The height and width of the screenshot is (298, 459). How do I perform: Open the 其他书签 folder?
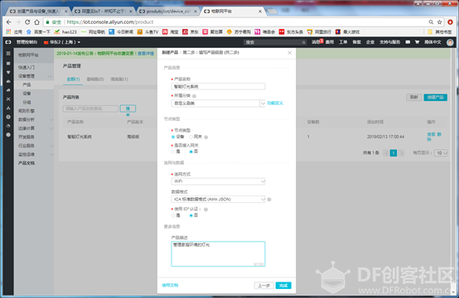tap(440, 32)
